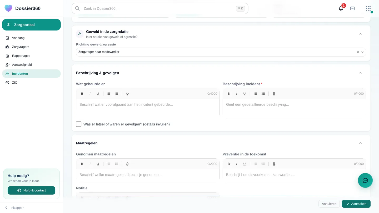Viewport: 379px width, 213px height.
Task: Focus the Zoek in Dossier360 search field
Action: point(160,8)
